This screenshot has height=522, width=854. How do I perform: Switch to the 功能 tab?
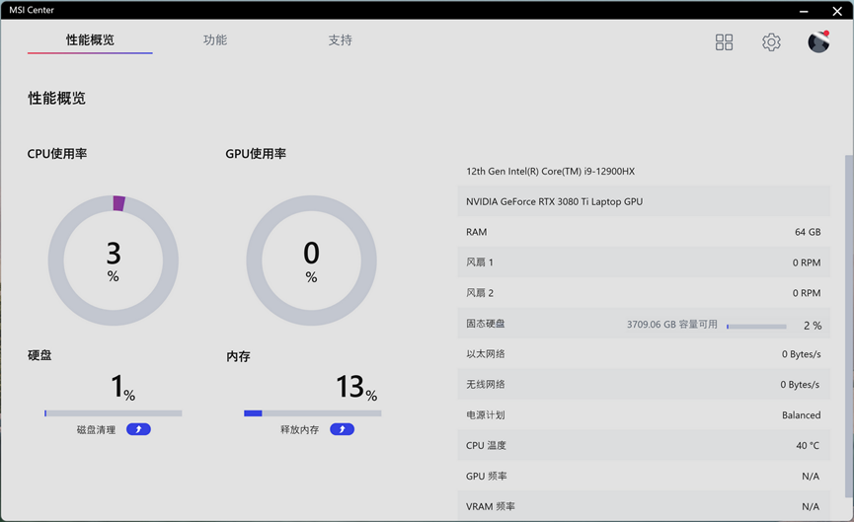click(215, 40)
